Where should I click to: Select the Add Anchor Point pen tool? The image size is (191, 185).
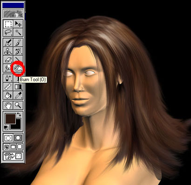click(8, 78)
